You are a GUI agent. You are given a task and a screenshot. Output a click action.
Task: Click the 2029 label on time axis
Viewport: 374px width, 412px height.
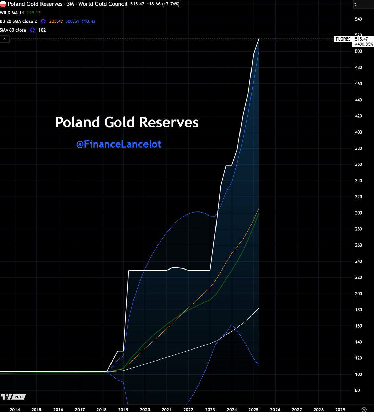pyautogui.click(x=340, y=410)
